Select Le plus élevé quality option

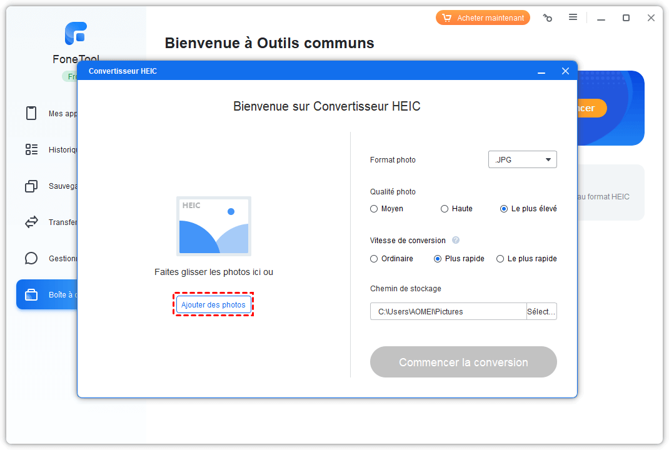click(504, 209)
